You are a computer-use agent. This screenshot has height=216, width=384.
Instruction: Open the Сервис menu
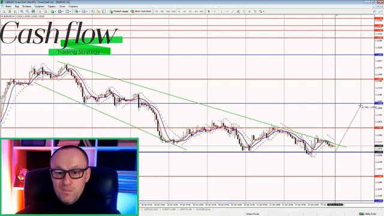tap(52, 7)
